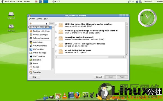The height and width of the screenshot is (101, 163).
Task: Click the GNOME foot dock icon
Action: 92,95
